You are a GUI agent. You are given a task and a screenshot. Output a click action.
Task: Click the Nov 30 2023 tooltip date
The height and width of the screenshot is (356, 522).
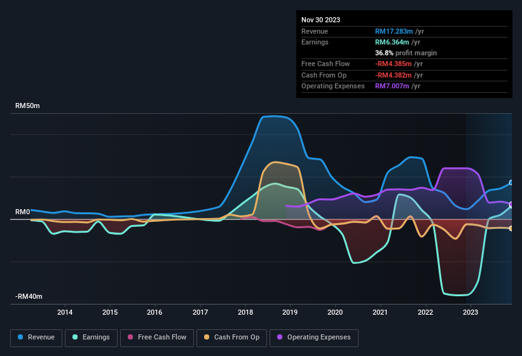(x=320, y=20)
